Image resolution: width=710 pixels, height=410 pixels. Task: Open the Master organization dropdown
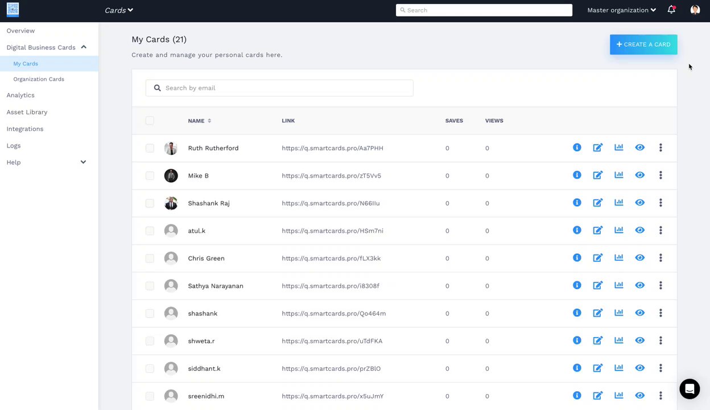point(621,10)
